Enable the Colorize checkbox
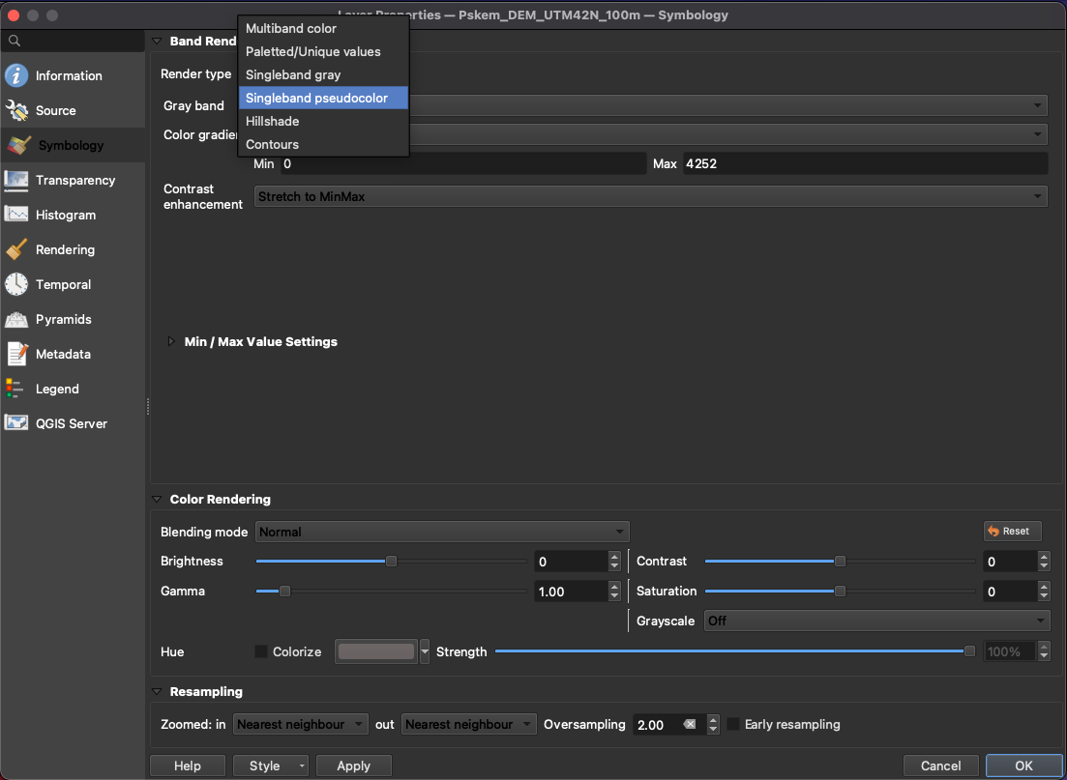The height and width of the screenshot is (780, 1067). (261, 651)
